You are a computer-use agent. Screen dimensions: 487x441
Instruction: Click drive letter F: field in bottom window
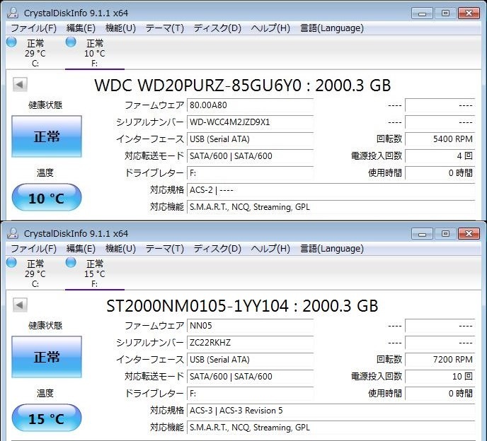tap(250, 394)
